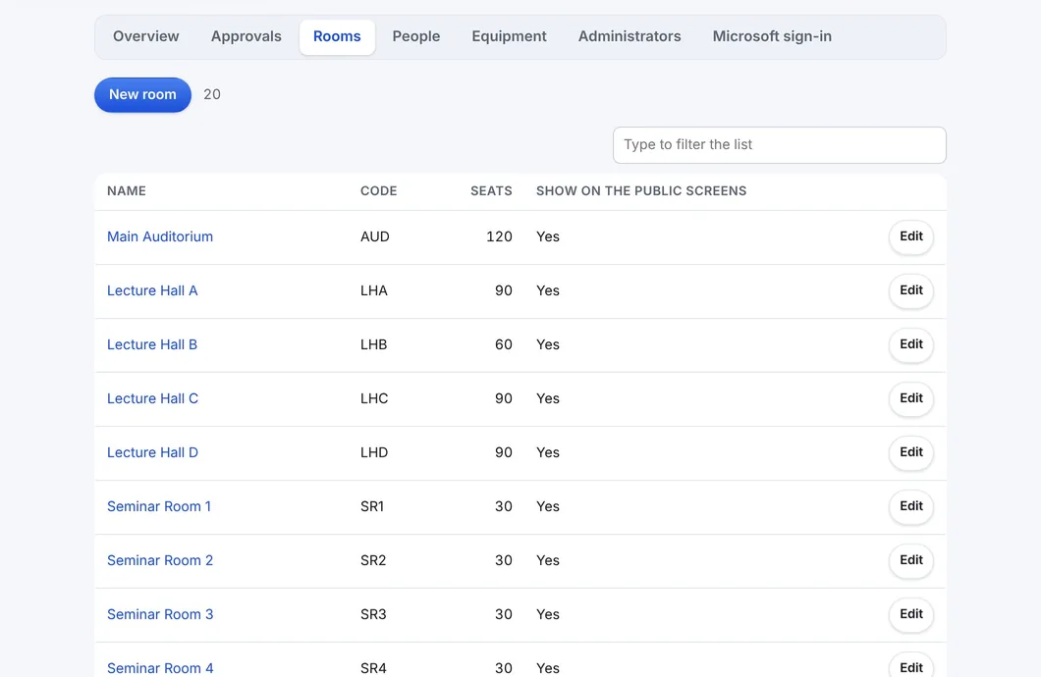
Task: Select the SR3 room code cell
Action: 373,614
